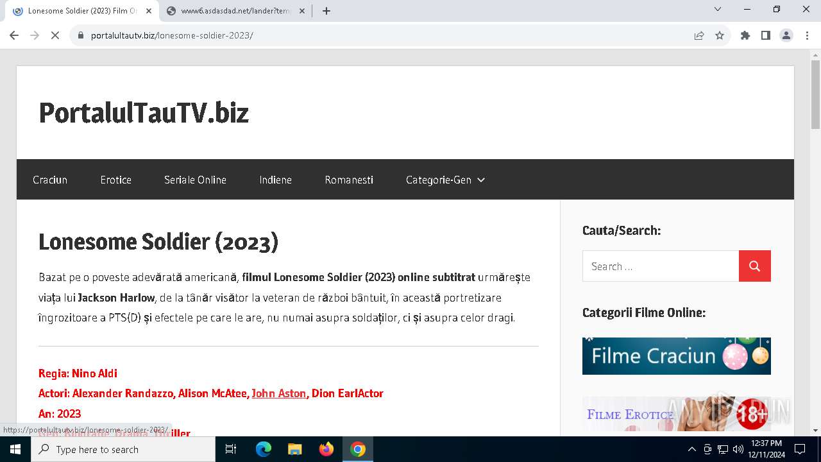Toggle the browser side panel
The height and width of the screenshot is (462, 821).
[766, 35]
